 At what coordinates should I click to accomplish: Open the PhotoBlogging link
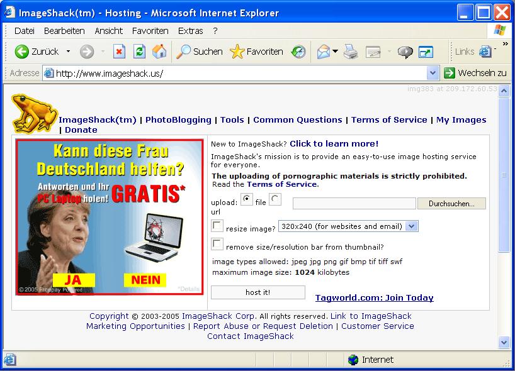[178, 119]
